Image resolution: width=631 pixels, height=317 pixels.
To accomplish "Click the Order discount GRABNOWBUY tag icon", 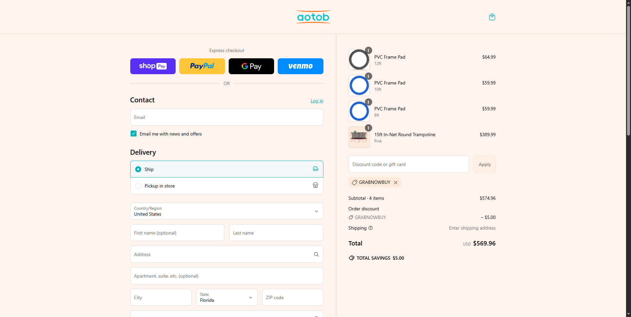I will click(351, 217).
